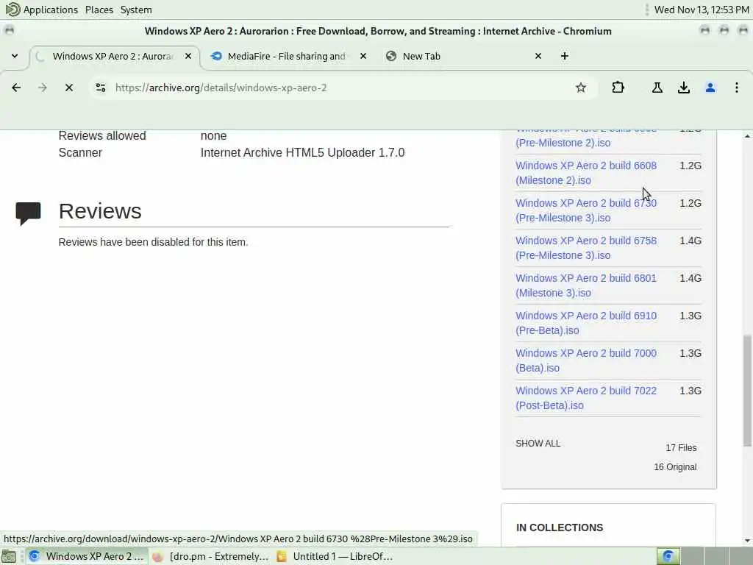Click the page vertical scrollbar thumb
This screenshot has height=565, width=753.
pyautogui.click(x=747, y=391)
